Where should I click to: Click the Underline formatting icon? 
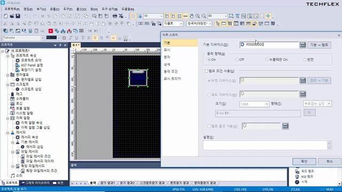(x=76, y=38)
